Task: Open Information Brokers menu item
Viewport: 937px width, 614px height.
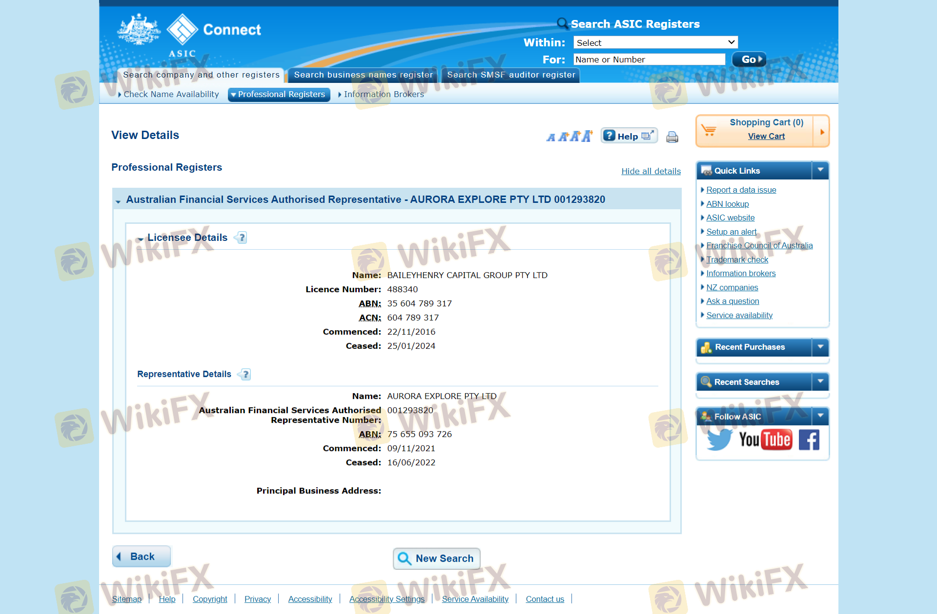Action: click(x=384, y=94)
